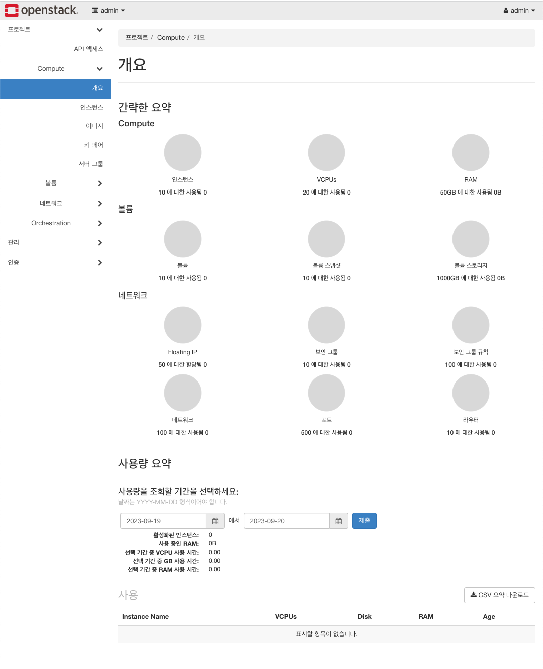Click the VCPUs usage pie chart
The height and width of the screenshot is (669, 543).
pyautogui.click(x=326, y=153)
